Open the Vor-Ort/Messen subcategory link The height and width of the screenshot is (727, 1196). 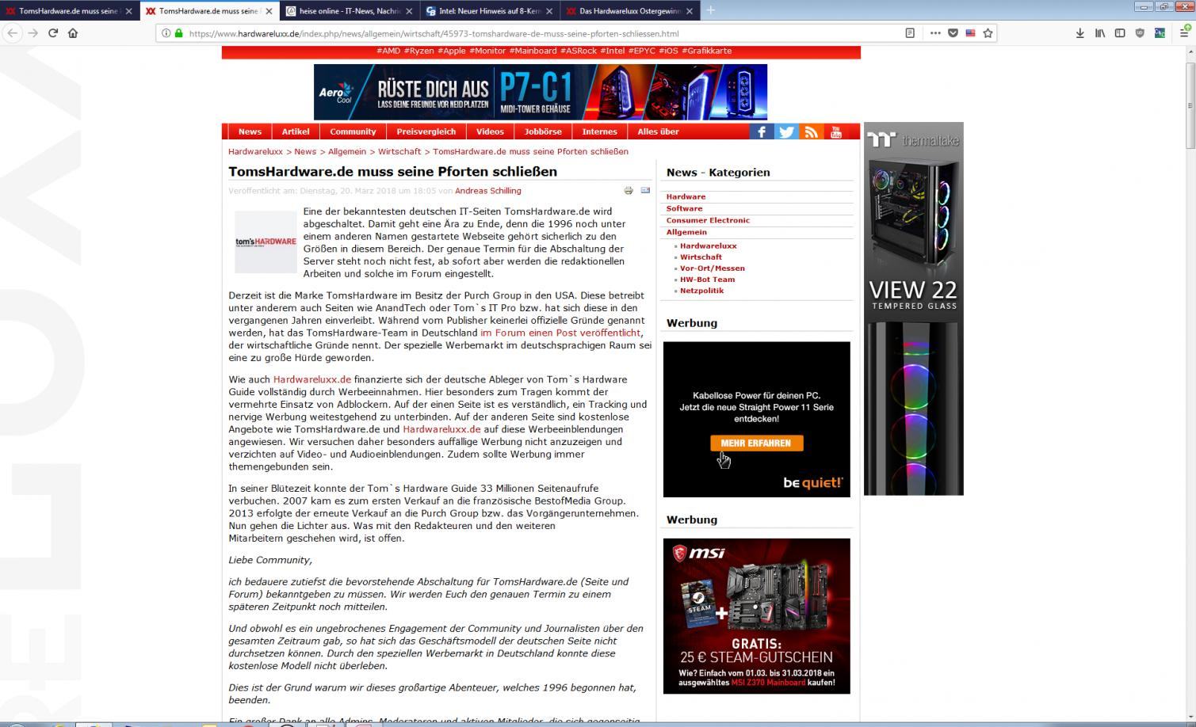(712, 268)
